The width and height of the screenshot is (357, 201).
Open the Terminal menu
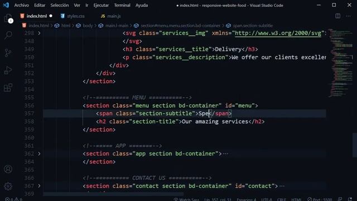[x=122, y=5]
